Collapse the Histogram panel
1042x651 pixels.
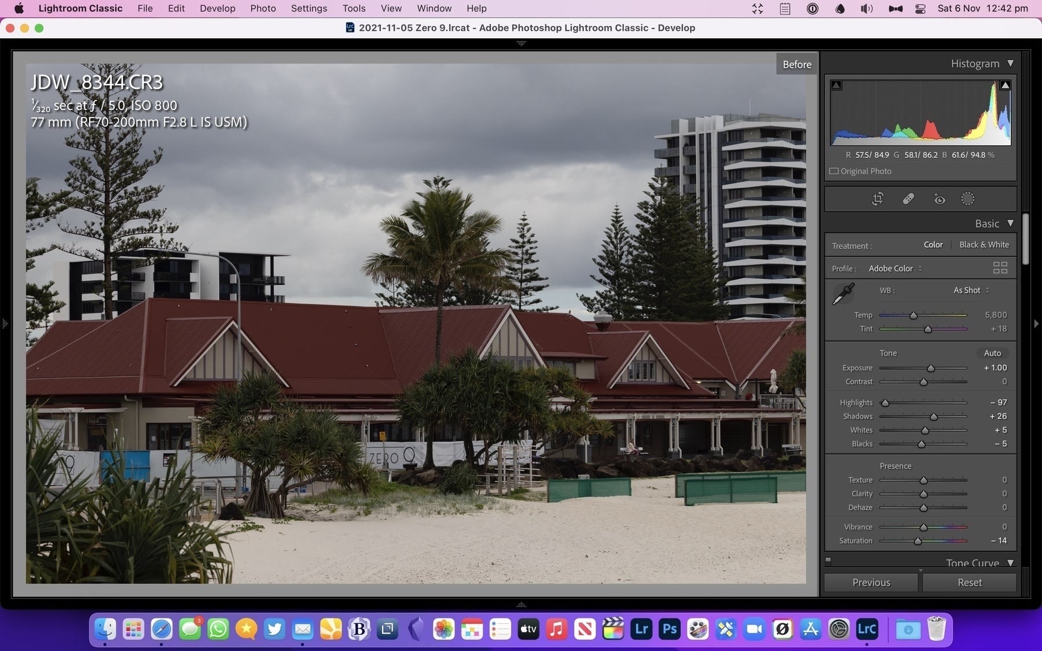click(x=1010, y=64)
